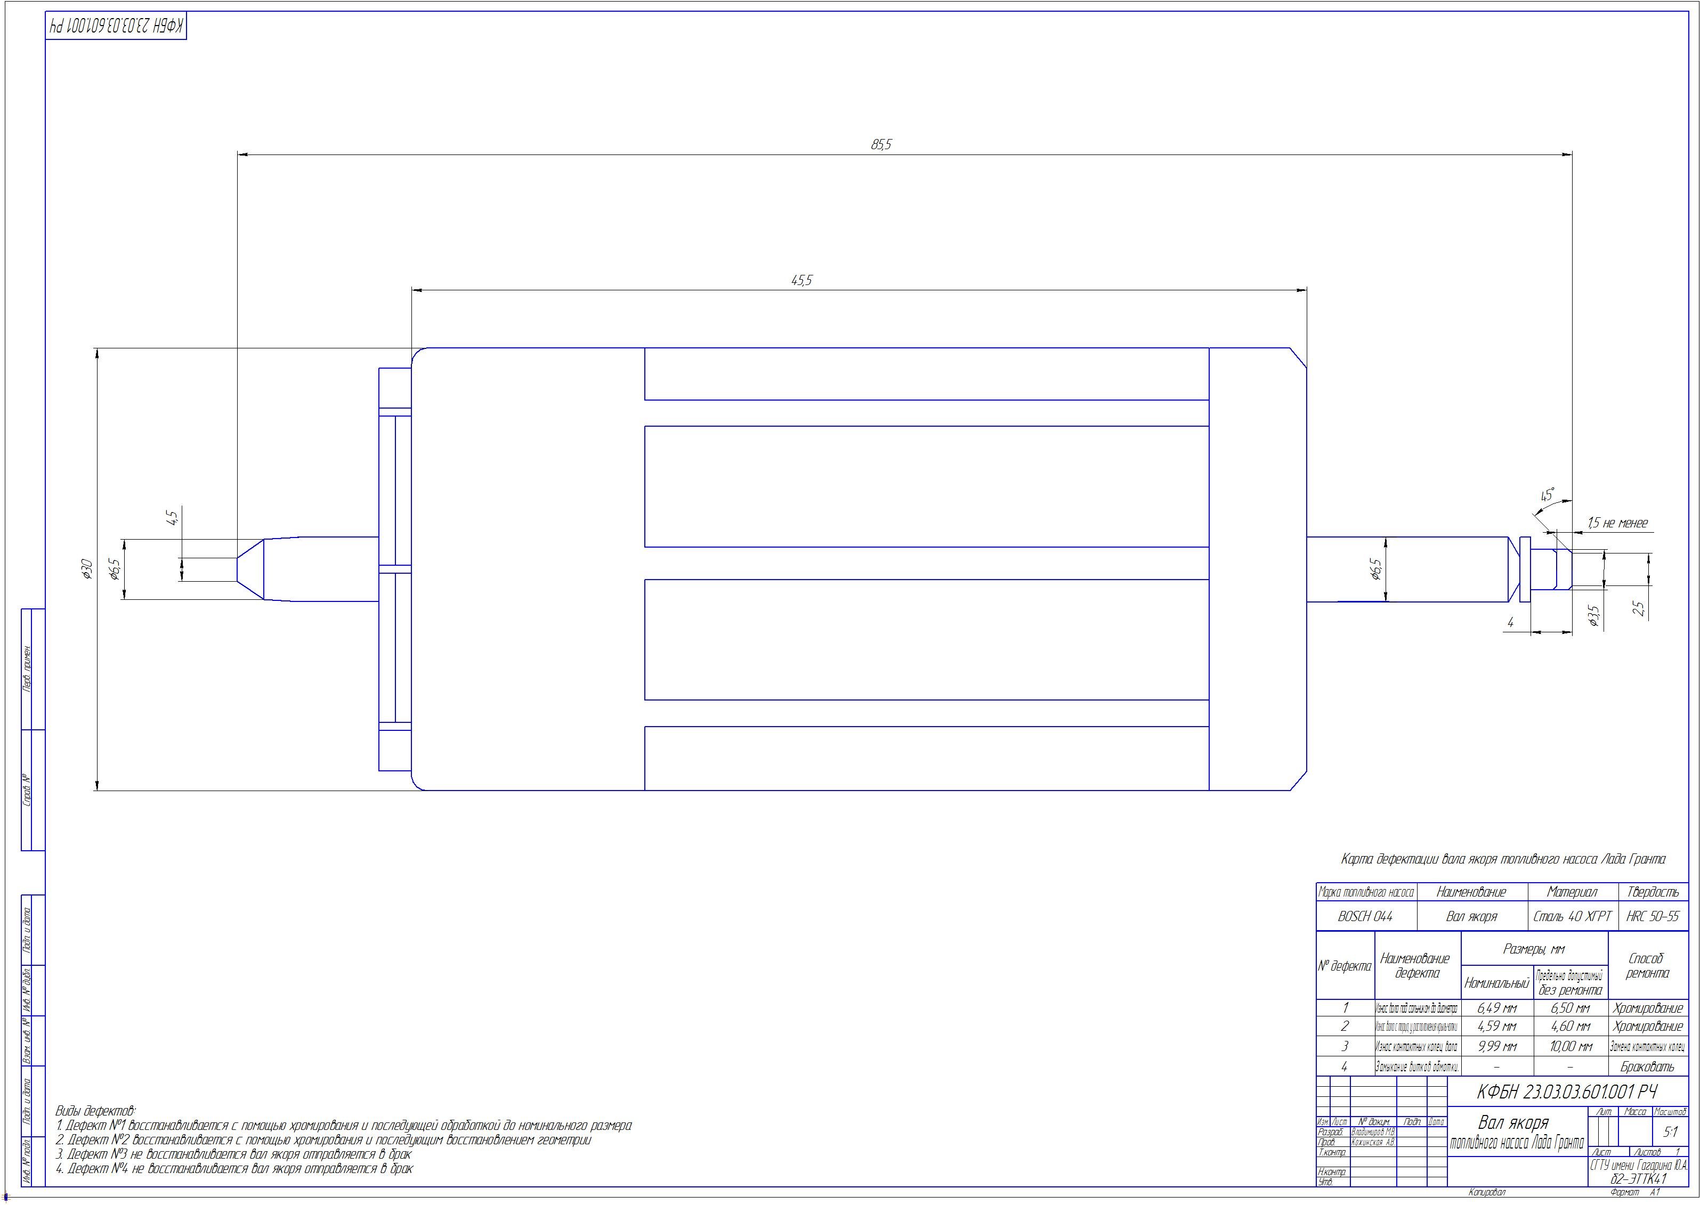Click the 45° chamfer angle label
Image resolution: width=1700 pixels, height=1205 pixels.
coord(1548,494)
